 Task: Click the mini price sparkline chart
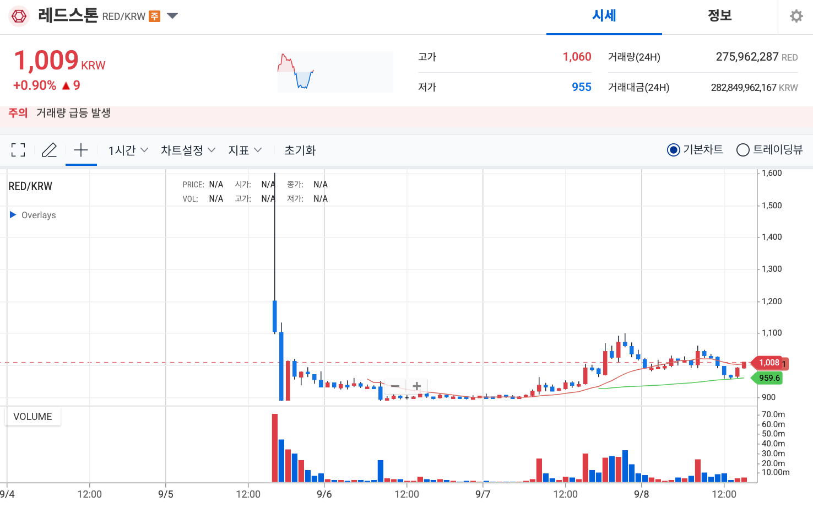pos(334,71)
